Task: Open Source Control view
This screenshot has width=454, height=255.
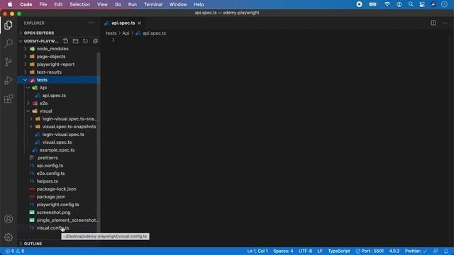Action: (x=9, y=62)
